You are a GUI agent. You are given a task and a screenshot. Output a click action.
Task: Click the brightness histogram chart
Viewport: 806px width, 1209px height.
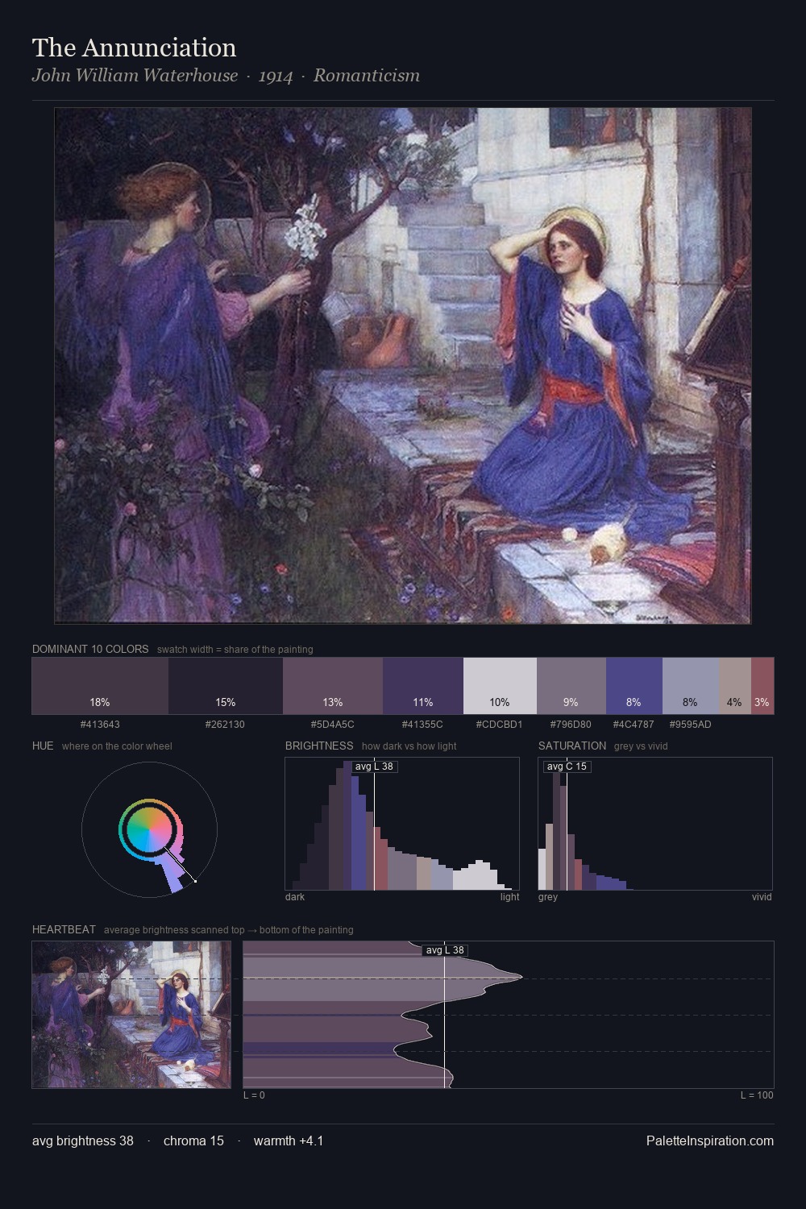coord(402,824)
